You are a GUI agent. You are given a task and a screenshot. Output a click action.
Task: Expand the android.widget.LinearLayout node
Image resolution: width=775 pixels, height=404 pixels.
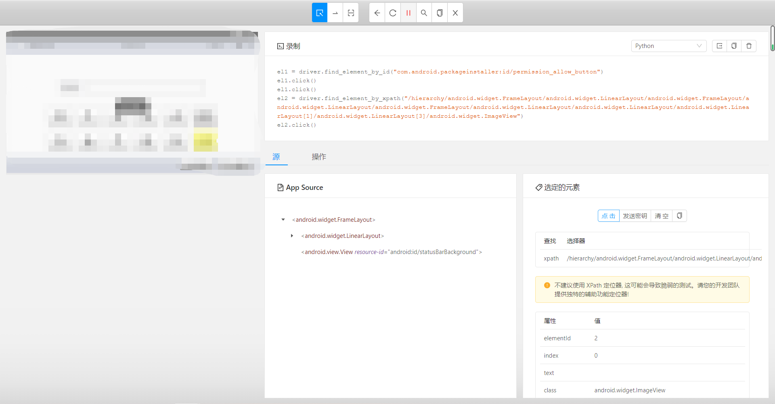click(292, 236)
